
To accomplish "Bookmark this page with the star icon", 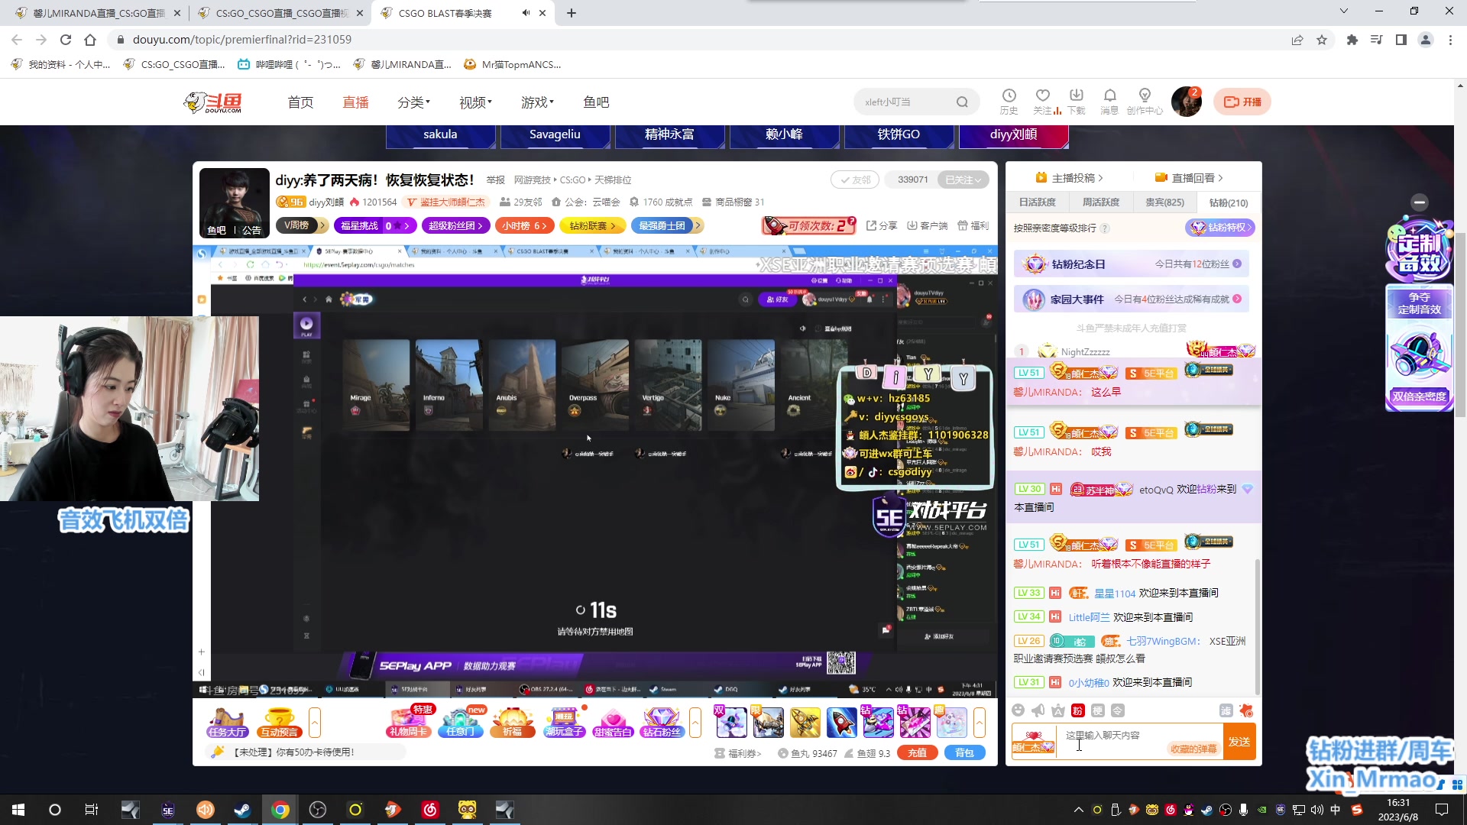I will [x=1322, y=40].
